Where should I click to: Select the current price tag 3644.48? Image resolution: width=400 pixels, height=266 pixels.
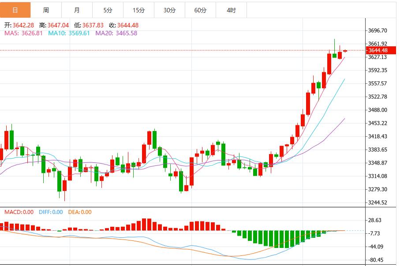coord(380,51)
